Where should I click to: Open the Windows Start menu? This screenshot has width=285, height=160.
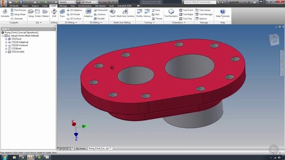click(x=4, y=157)
